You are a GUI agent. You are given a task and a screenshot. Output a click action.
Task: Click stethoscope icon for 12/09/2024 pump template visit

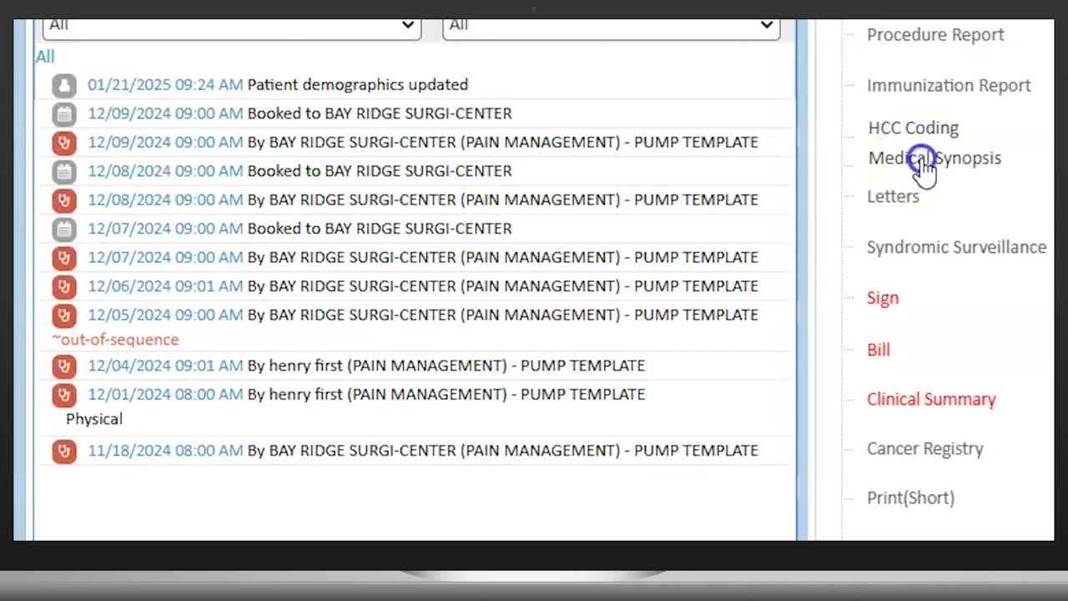click(64, 143)
